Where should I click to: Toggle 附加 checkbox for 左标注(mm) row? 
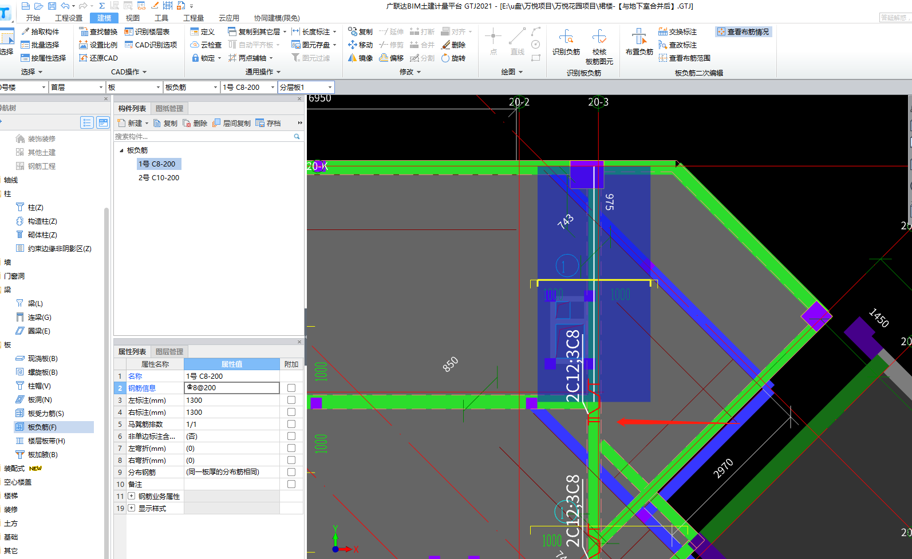coord(291,400)
